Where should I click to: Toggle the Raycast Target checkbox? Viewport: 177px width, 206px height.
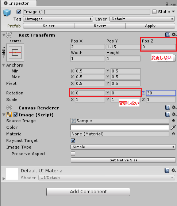point(73,141)
